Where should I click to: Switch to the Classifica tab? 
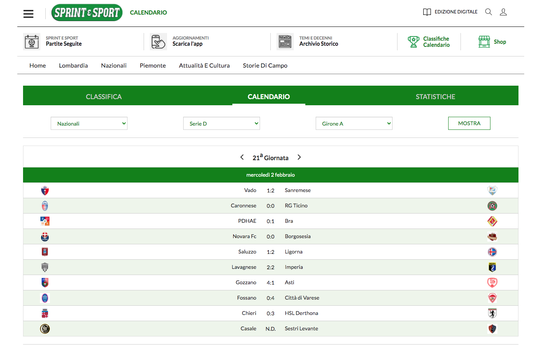[104, 96]
